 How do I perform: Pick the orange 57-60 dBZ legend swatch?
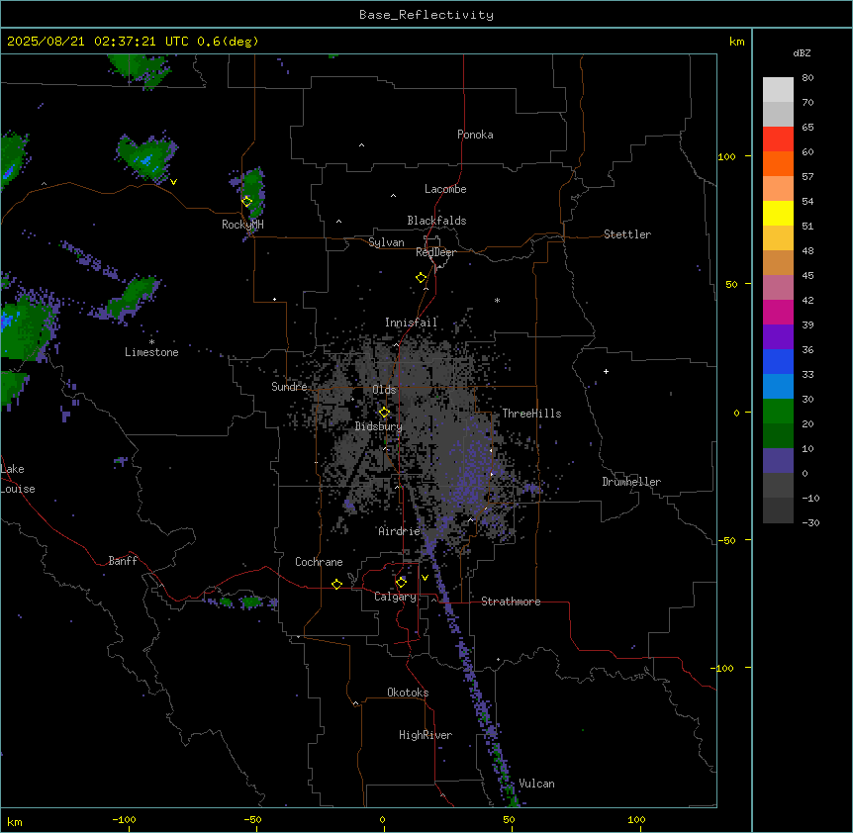[778, 163]
